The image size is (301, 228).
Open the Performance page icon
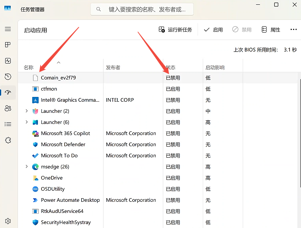[8, 61]
